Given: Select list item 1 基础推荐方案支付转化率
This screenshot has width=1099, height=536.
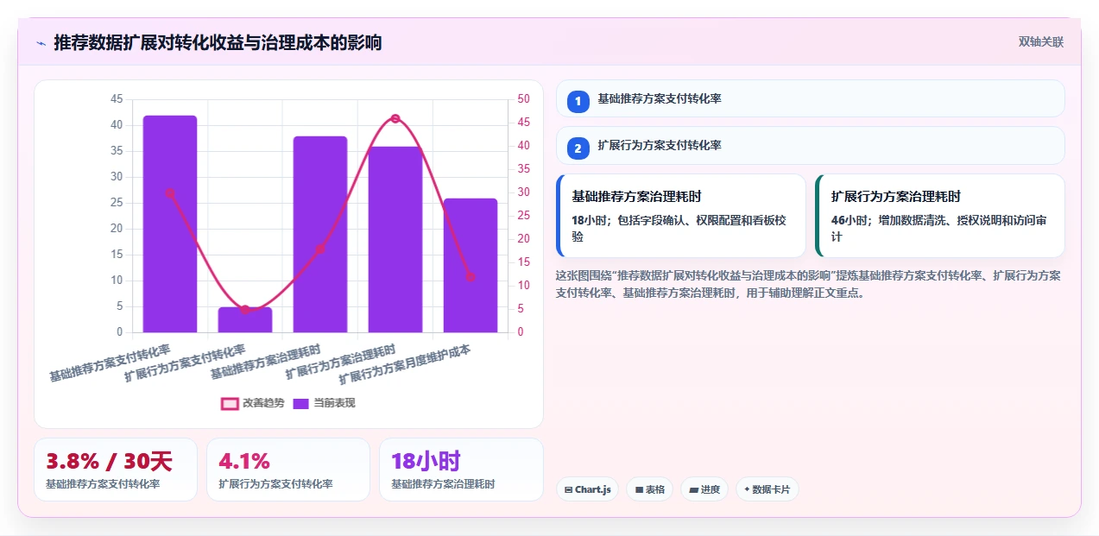Looking at the screenshot, I should (x=811, y=98).
